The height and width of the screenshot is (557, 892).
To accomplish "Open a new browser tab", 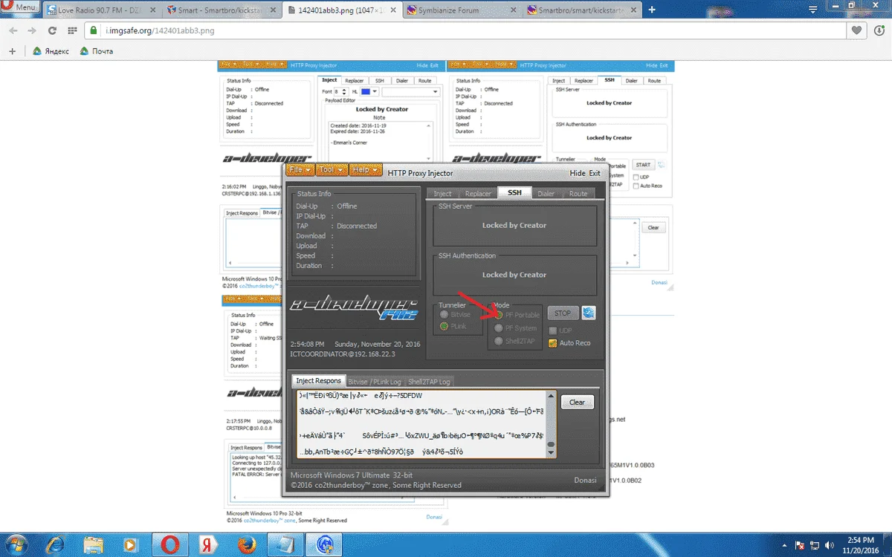I will tap(652, 10).
